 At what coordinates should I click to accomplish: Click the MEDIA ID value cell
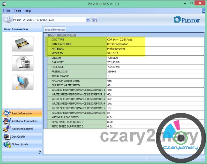[x=125, y=53]
